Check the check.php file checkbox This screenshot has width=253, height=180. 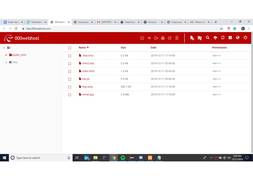[x=70, y=64]
